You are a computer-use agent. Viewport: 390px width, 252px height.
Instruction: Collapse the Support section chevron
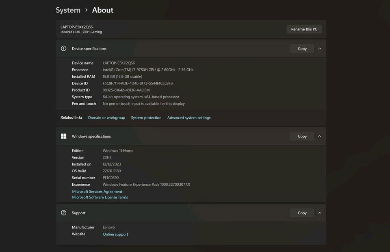pos(320,213)
